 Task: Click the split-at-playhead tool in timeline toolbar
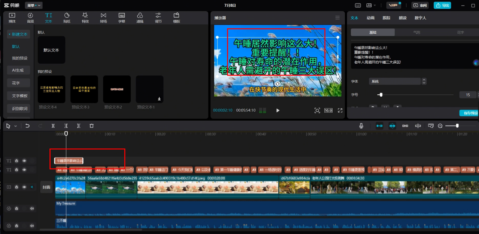53,126
